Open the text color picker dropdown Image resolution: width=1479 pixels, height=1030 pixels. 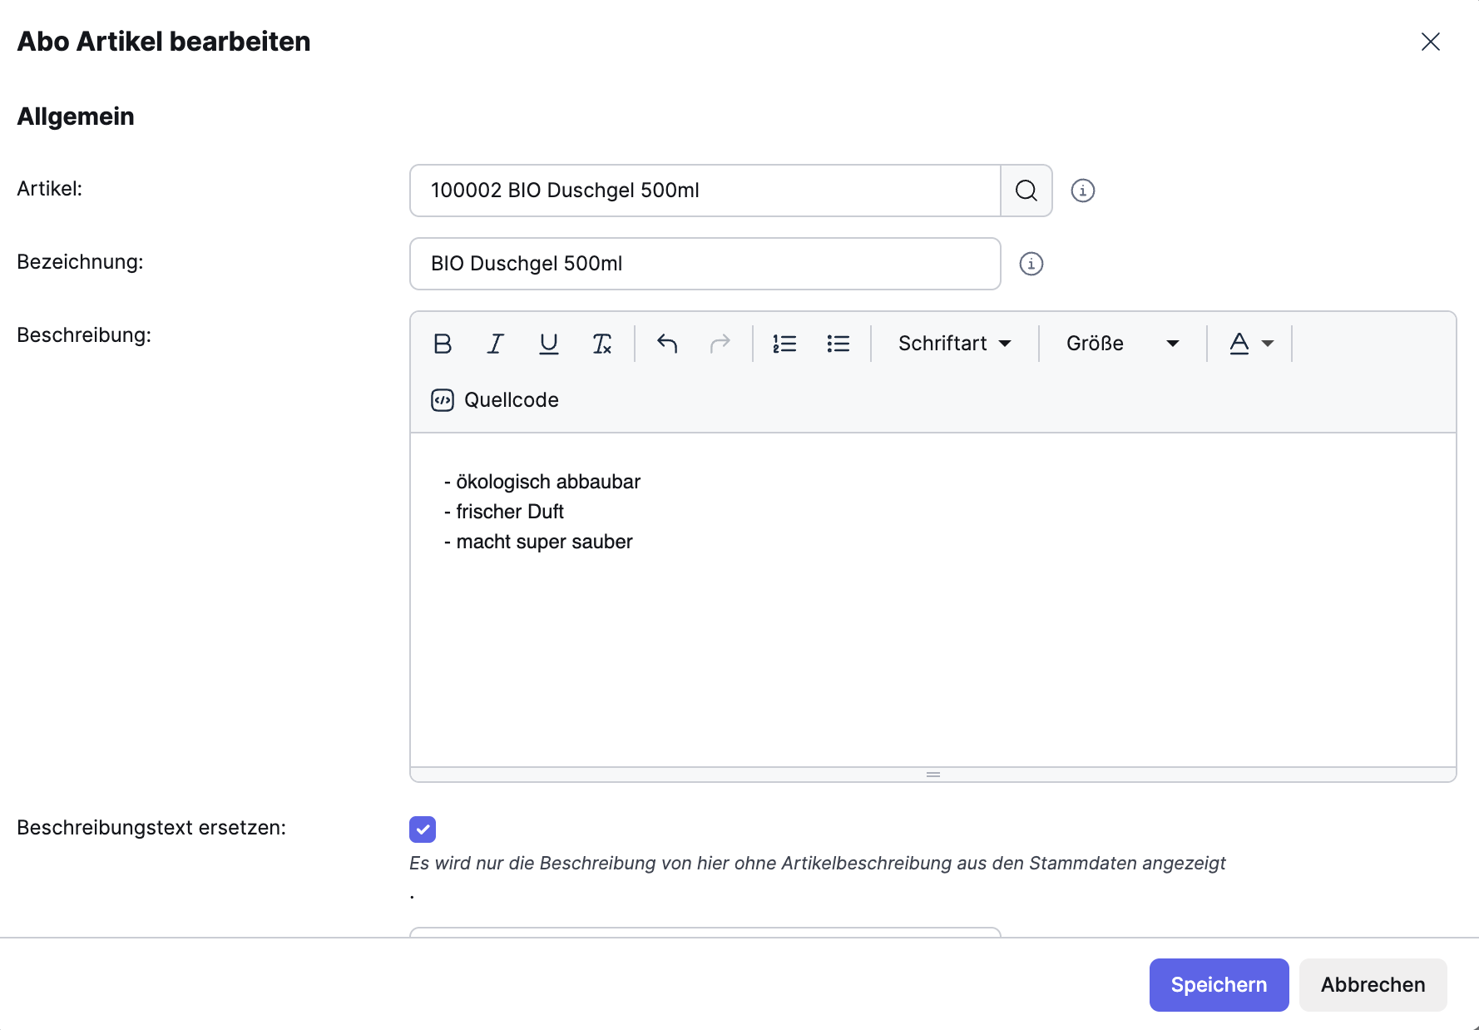(x=1251, y=344)
